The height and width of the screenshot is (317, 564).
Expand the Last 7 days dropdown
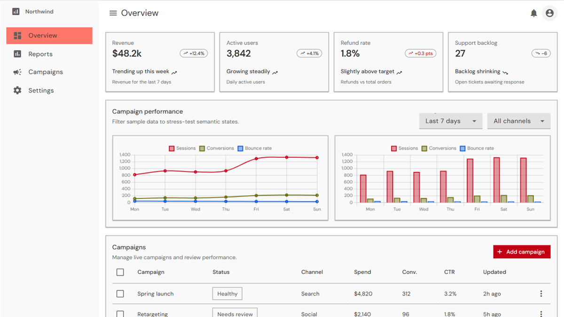(451, 121)
